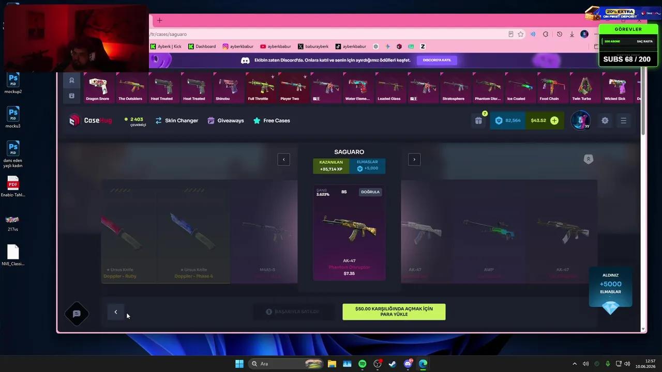Click the green plus deposit icon

click(554, 120)
